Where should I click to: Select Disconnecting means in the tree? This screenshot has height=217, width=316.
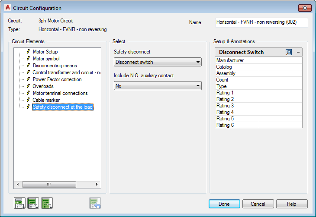coord(55,66)
